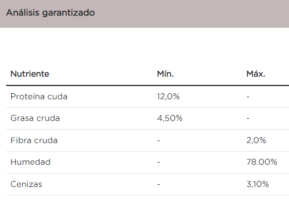Click the 78.00% moisture maximum value
Image resolution: width=289 pixels, height=207 pixels.
(262, 162)
